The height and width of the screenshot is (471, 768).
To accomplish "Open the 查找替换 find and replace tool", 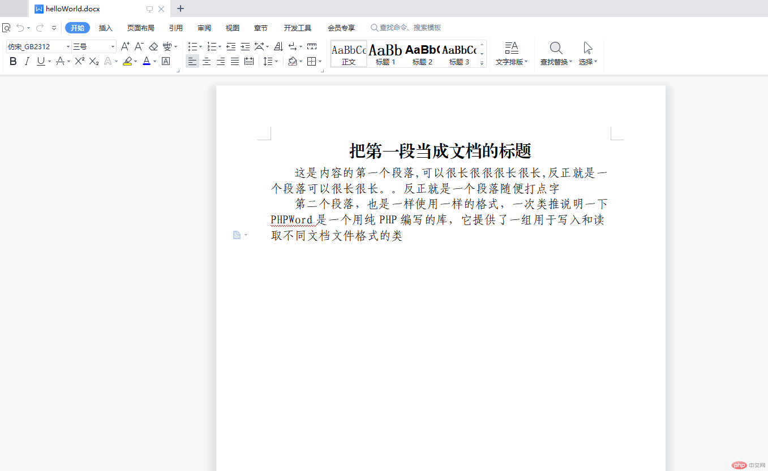I will 556,54.
